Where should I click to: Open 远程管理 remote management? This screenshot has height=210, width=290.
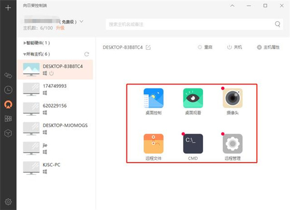coord(232,144)
